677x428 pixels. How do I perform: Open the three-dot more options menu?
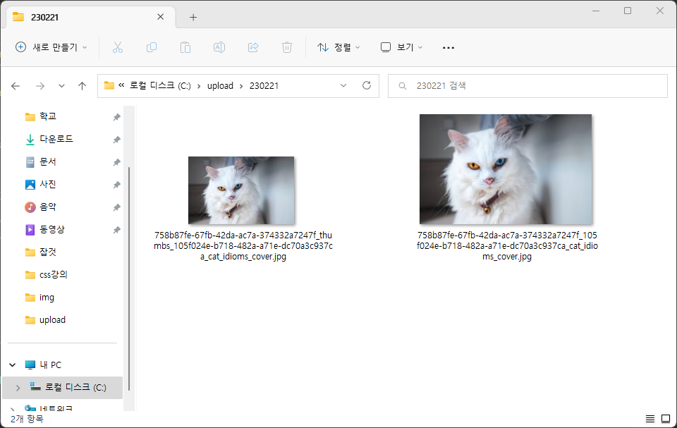pos(449,47)
